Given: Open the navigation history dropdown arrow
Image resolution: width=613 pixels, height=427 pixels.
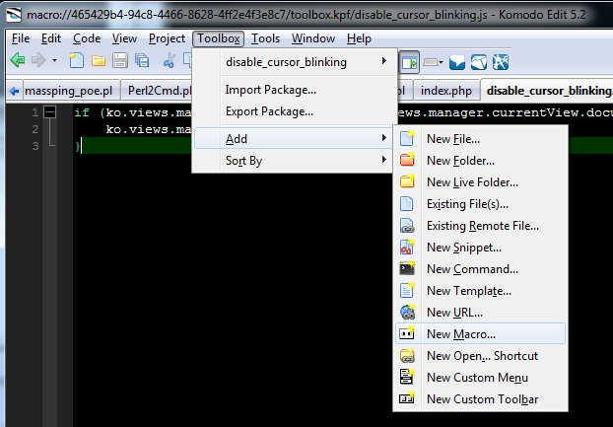Looking at the screenshot, I should point(54,61).
